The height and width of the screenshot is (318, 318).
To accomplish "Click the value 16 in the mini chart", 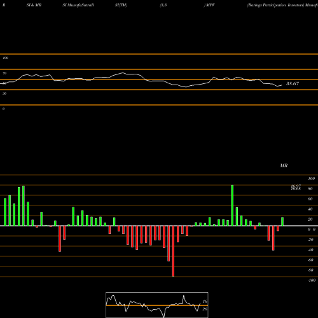I will pyautogui.click(x=205, y=301).
